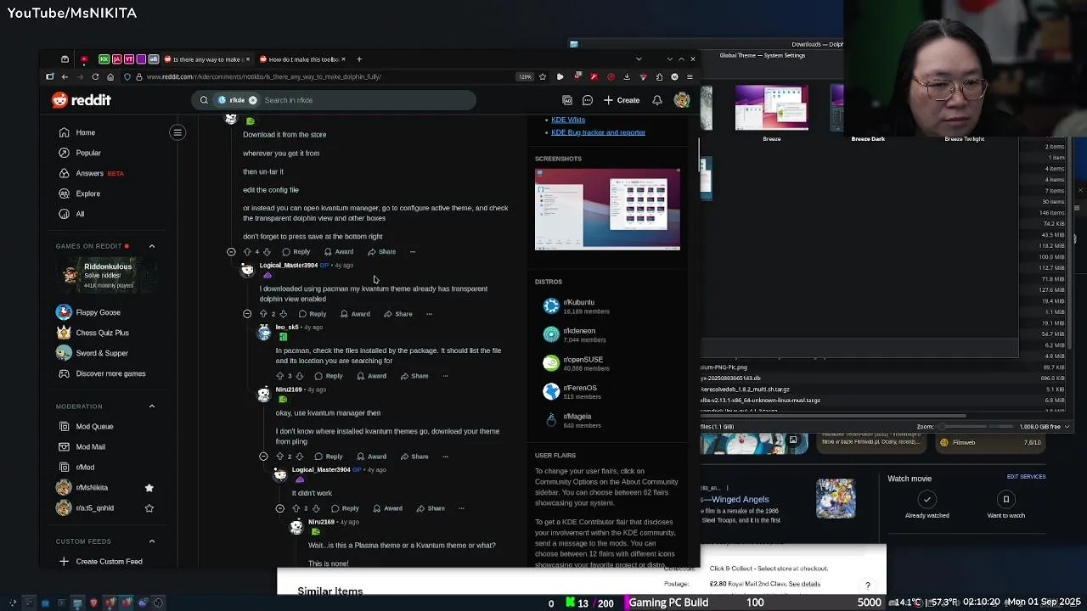Viewport: 1087px width, 611px height.
Task: Open the browser hamburger menu
Action: click(690, 76)
